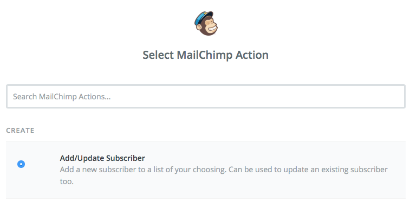The height and width of the screenshot is (203, 410).
Task: Select the Add/Update Subscriber radio button
Action: click(x=21, y=164)
